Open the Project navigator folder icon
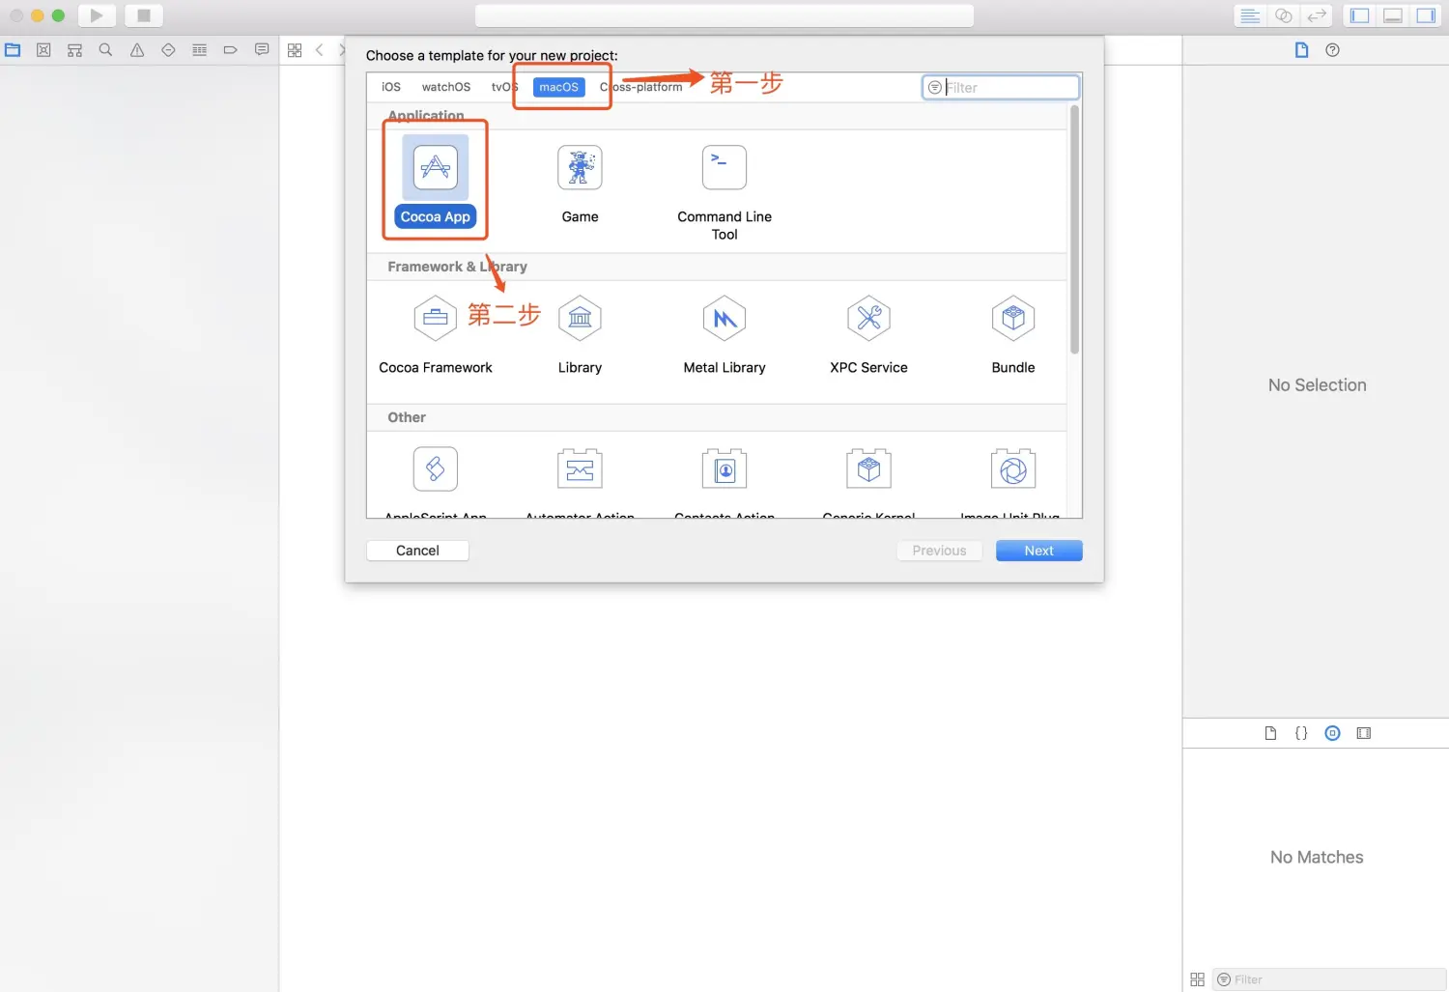 pyautogui.click(x=13, y=50)
